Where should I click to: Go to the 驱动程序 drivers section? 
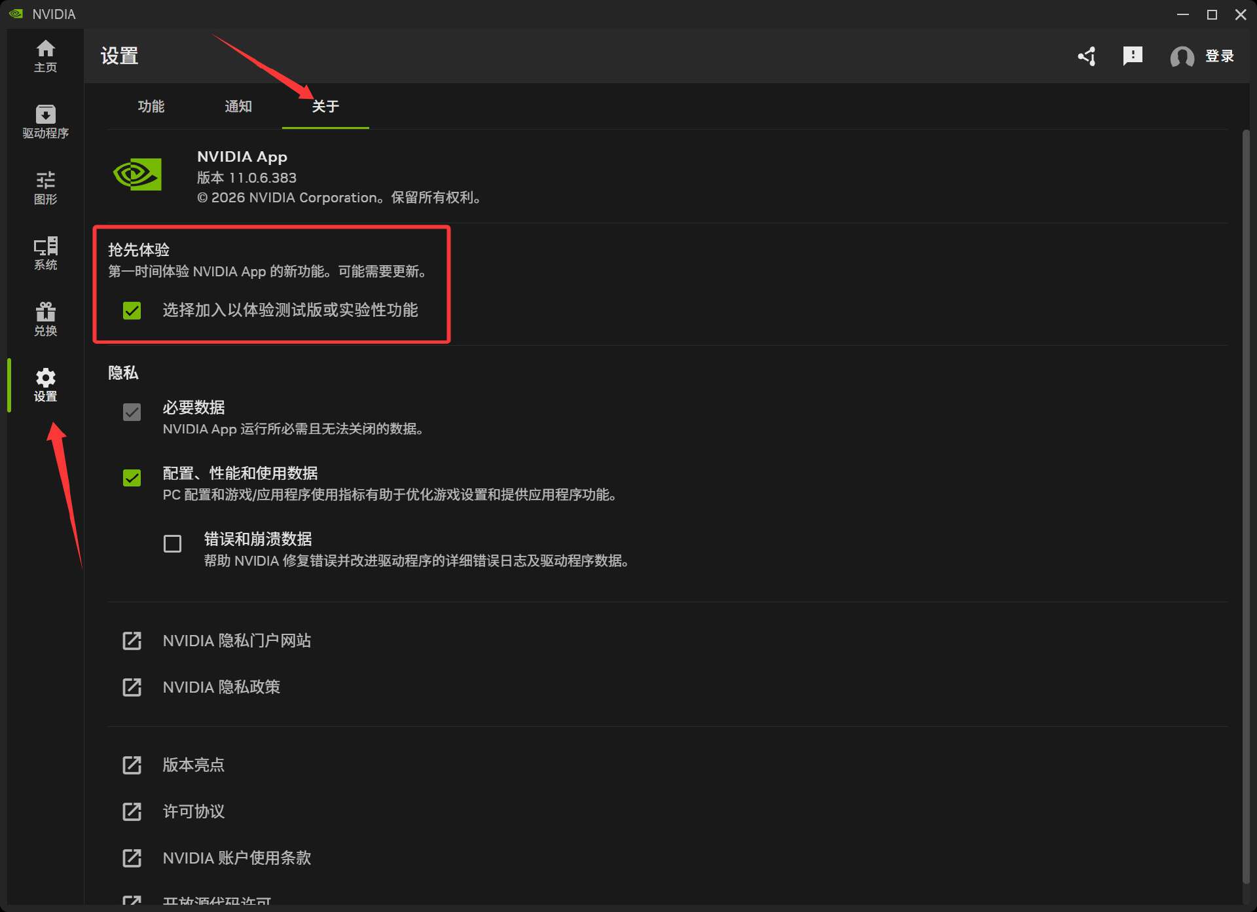point(45,122)
